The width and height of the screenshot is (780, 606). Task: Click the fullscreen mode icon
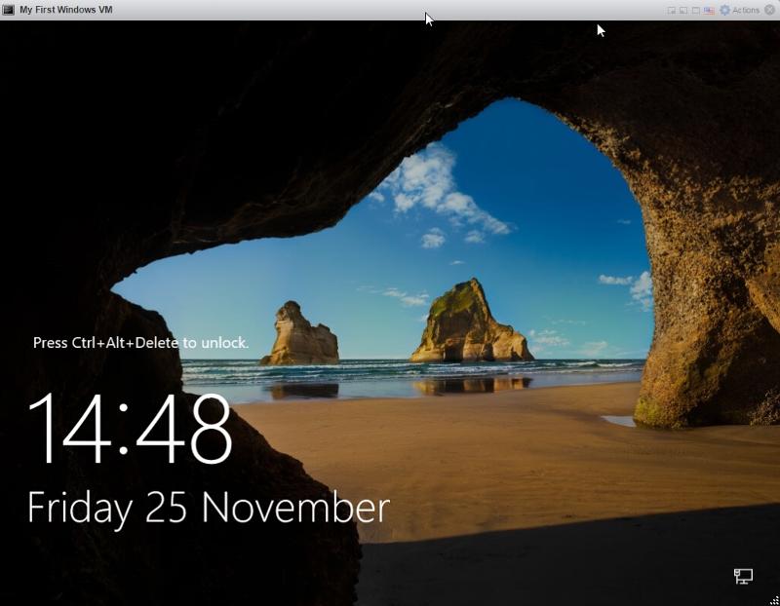(672, 10)
